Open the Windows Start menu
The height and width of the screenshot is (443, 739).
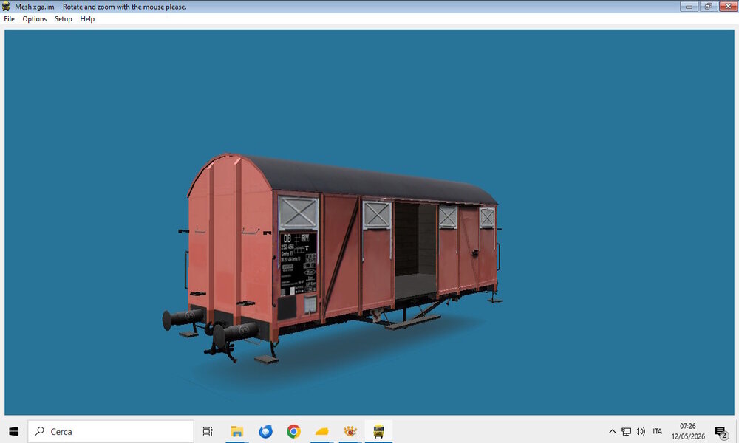(13, 431)
